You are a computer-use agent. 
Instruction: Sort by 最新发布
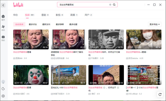(x=46, y=24)
